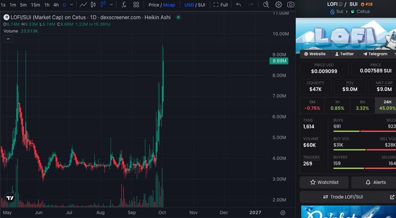Screen dimensions: 396x218
Task: Open the time axis settings icon
Action: point(283,213)
